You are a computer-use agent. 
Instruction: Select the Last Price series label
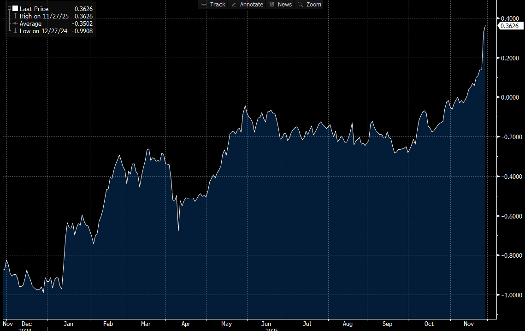click(x=34, y=9)
